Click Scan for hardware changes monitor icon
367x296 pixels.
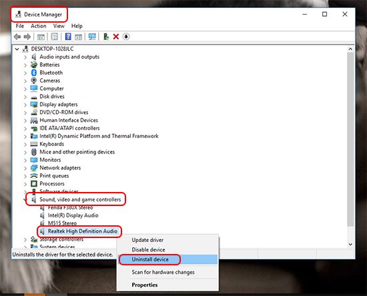92,37
